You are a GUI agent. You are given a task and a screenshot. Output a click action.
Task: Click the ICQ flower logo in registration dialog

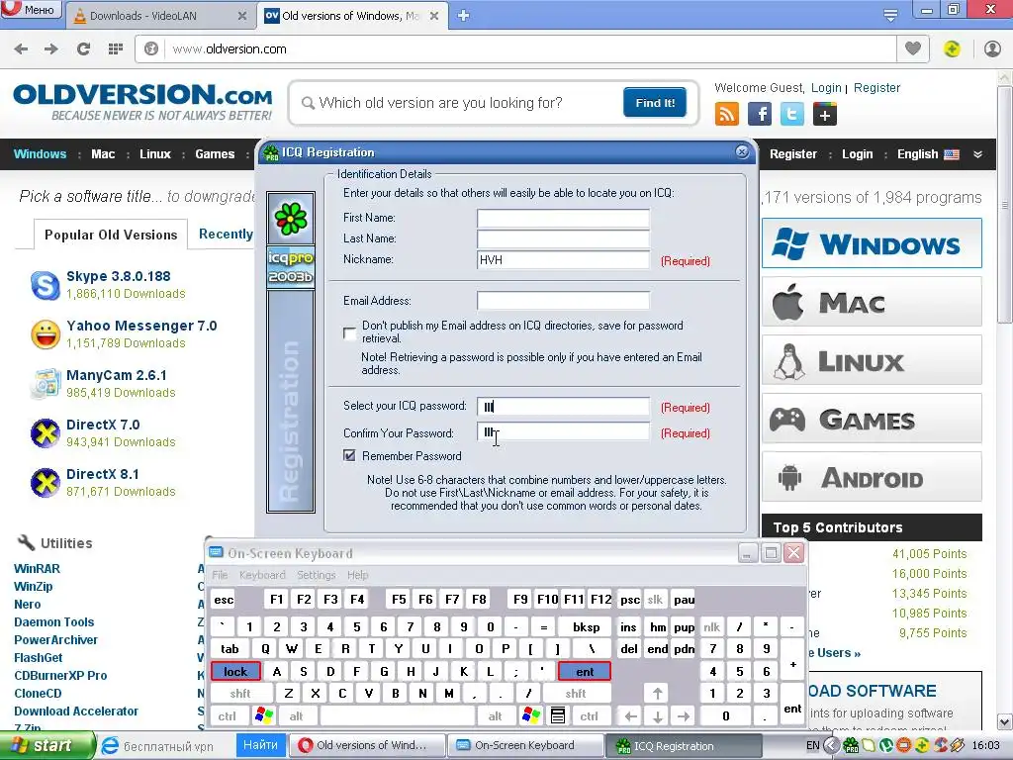(x=291, y=219)
